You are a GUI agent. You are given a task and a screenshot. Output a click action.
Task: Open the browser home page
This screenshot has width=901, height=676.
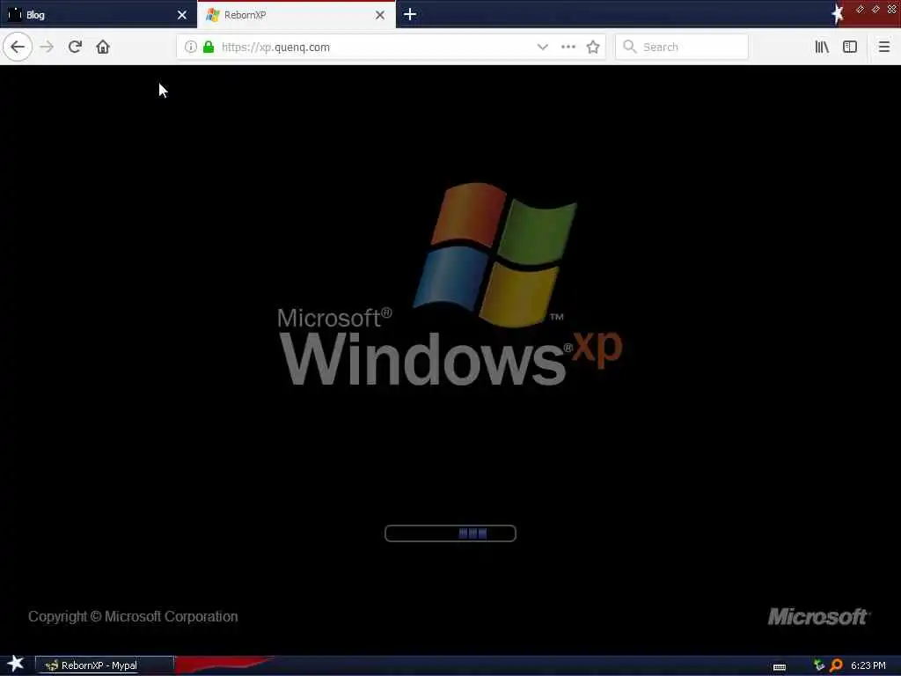pyautogui.click(x=103, y=47)
